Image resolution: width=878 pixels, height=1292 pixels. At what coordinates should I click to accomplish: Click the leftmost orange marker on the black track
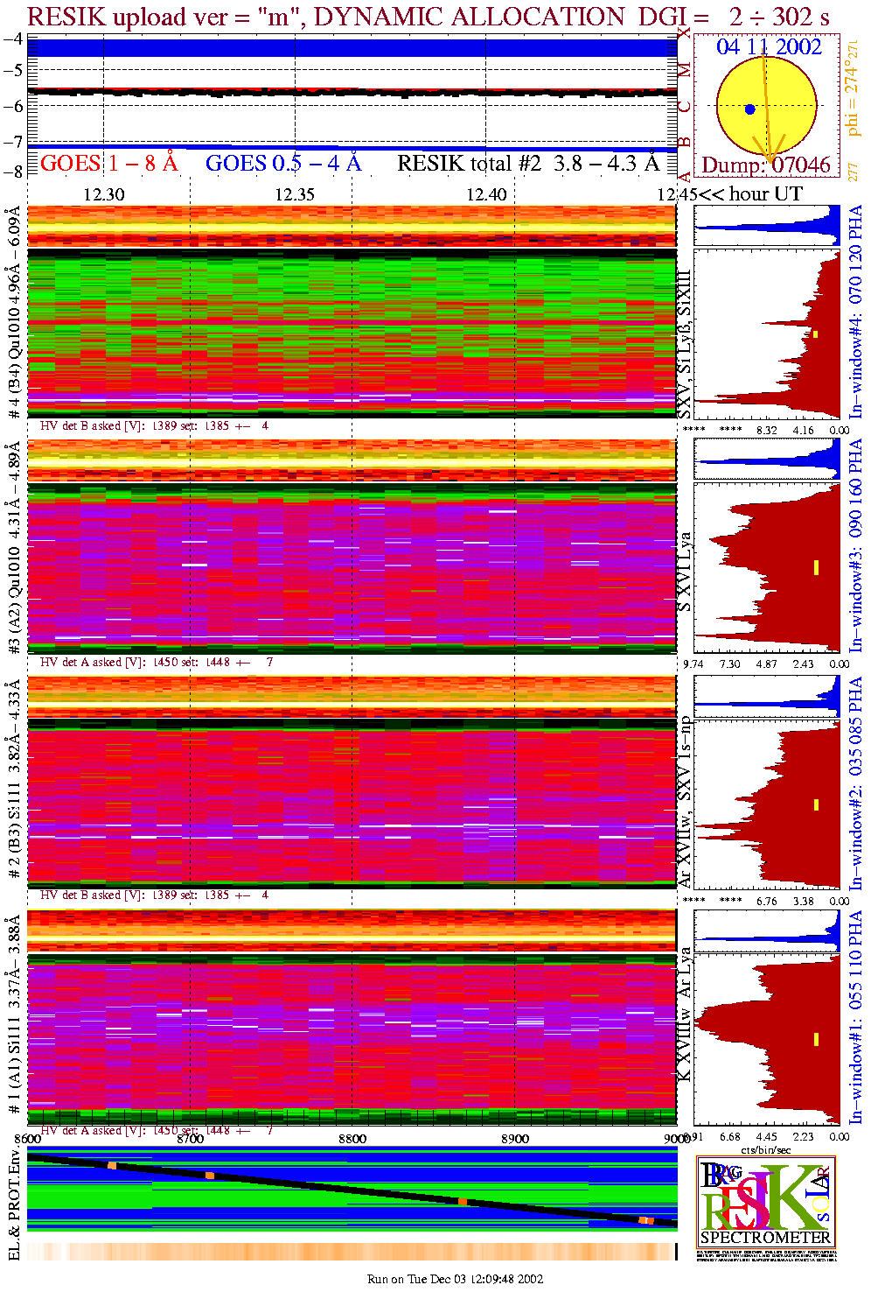coord(112,1165)
